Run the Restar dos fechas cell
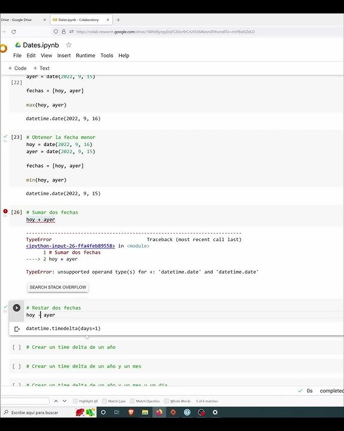Viewport: 344px width, 431px height. point(17,308)
